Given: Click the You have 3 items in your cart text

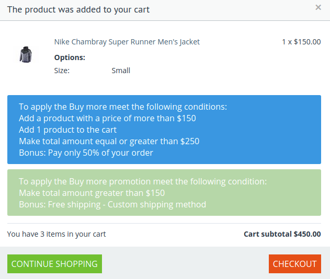Looking at the screenshot, I should (56, 234).
